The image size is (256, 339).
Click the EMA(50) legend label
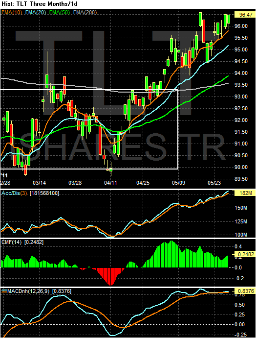[60, 13]
